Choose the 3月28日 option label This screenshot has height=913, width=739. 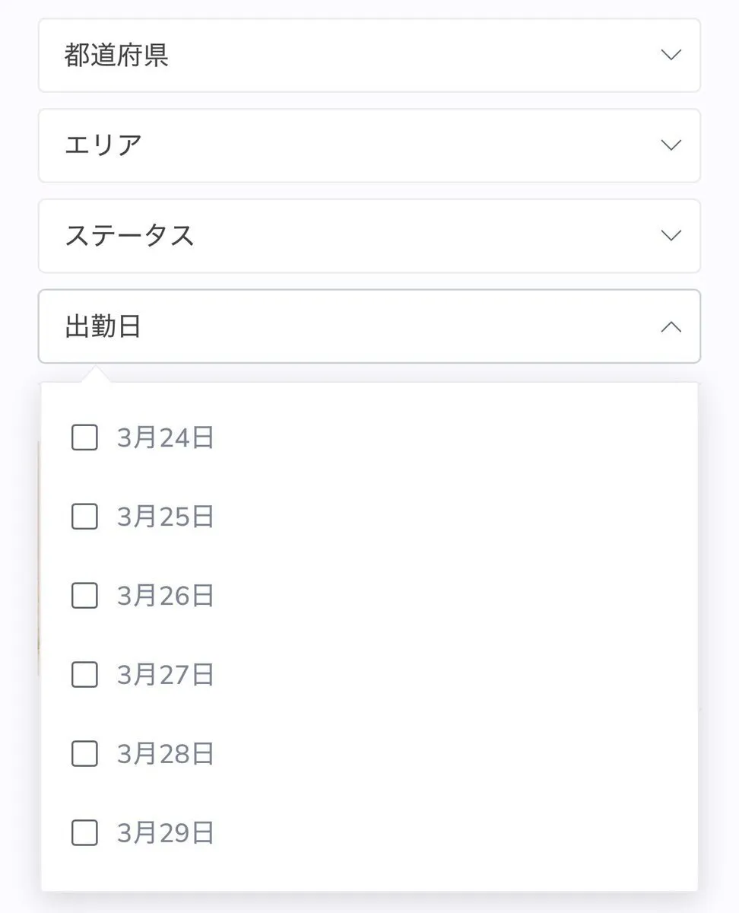(x=166, y=754)
